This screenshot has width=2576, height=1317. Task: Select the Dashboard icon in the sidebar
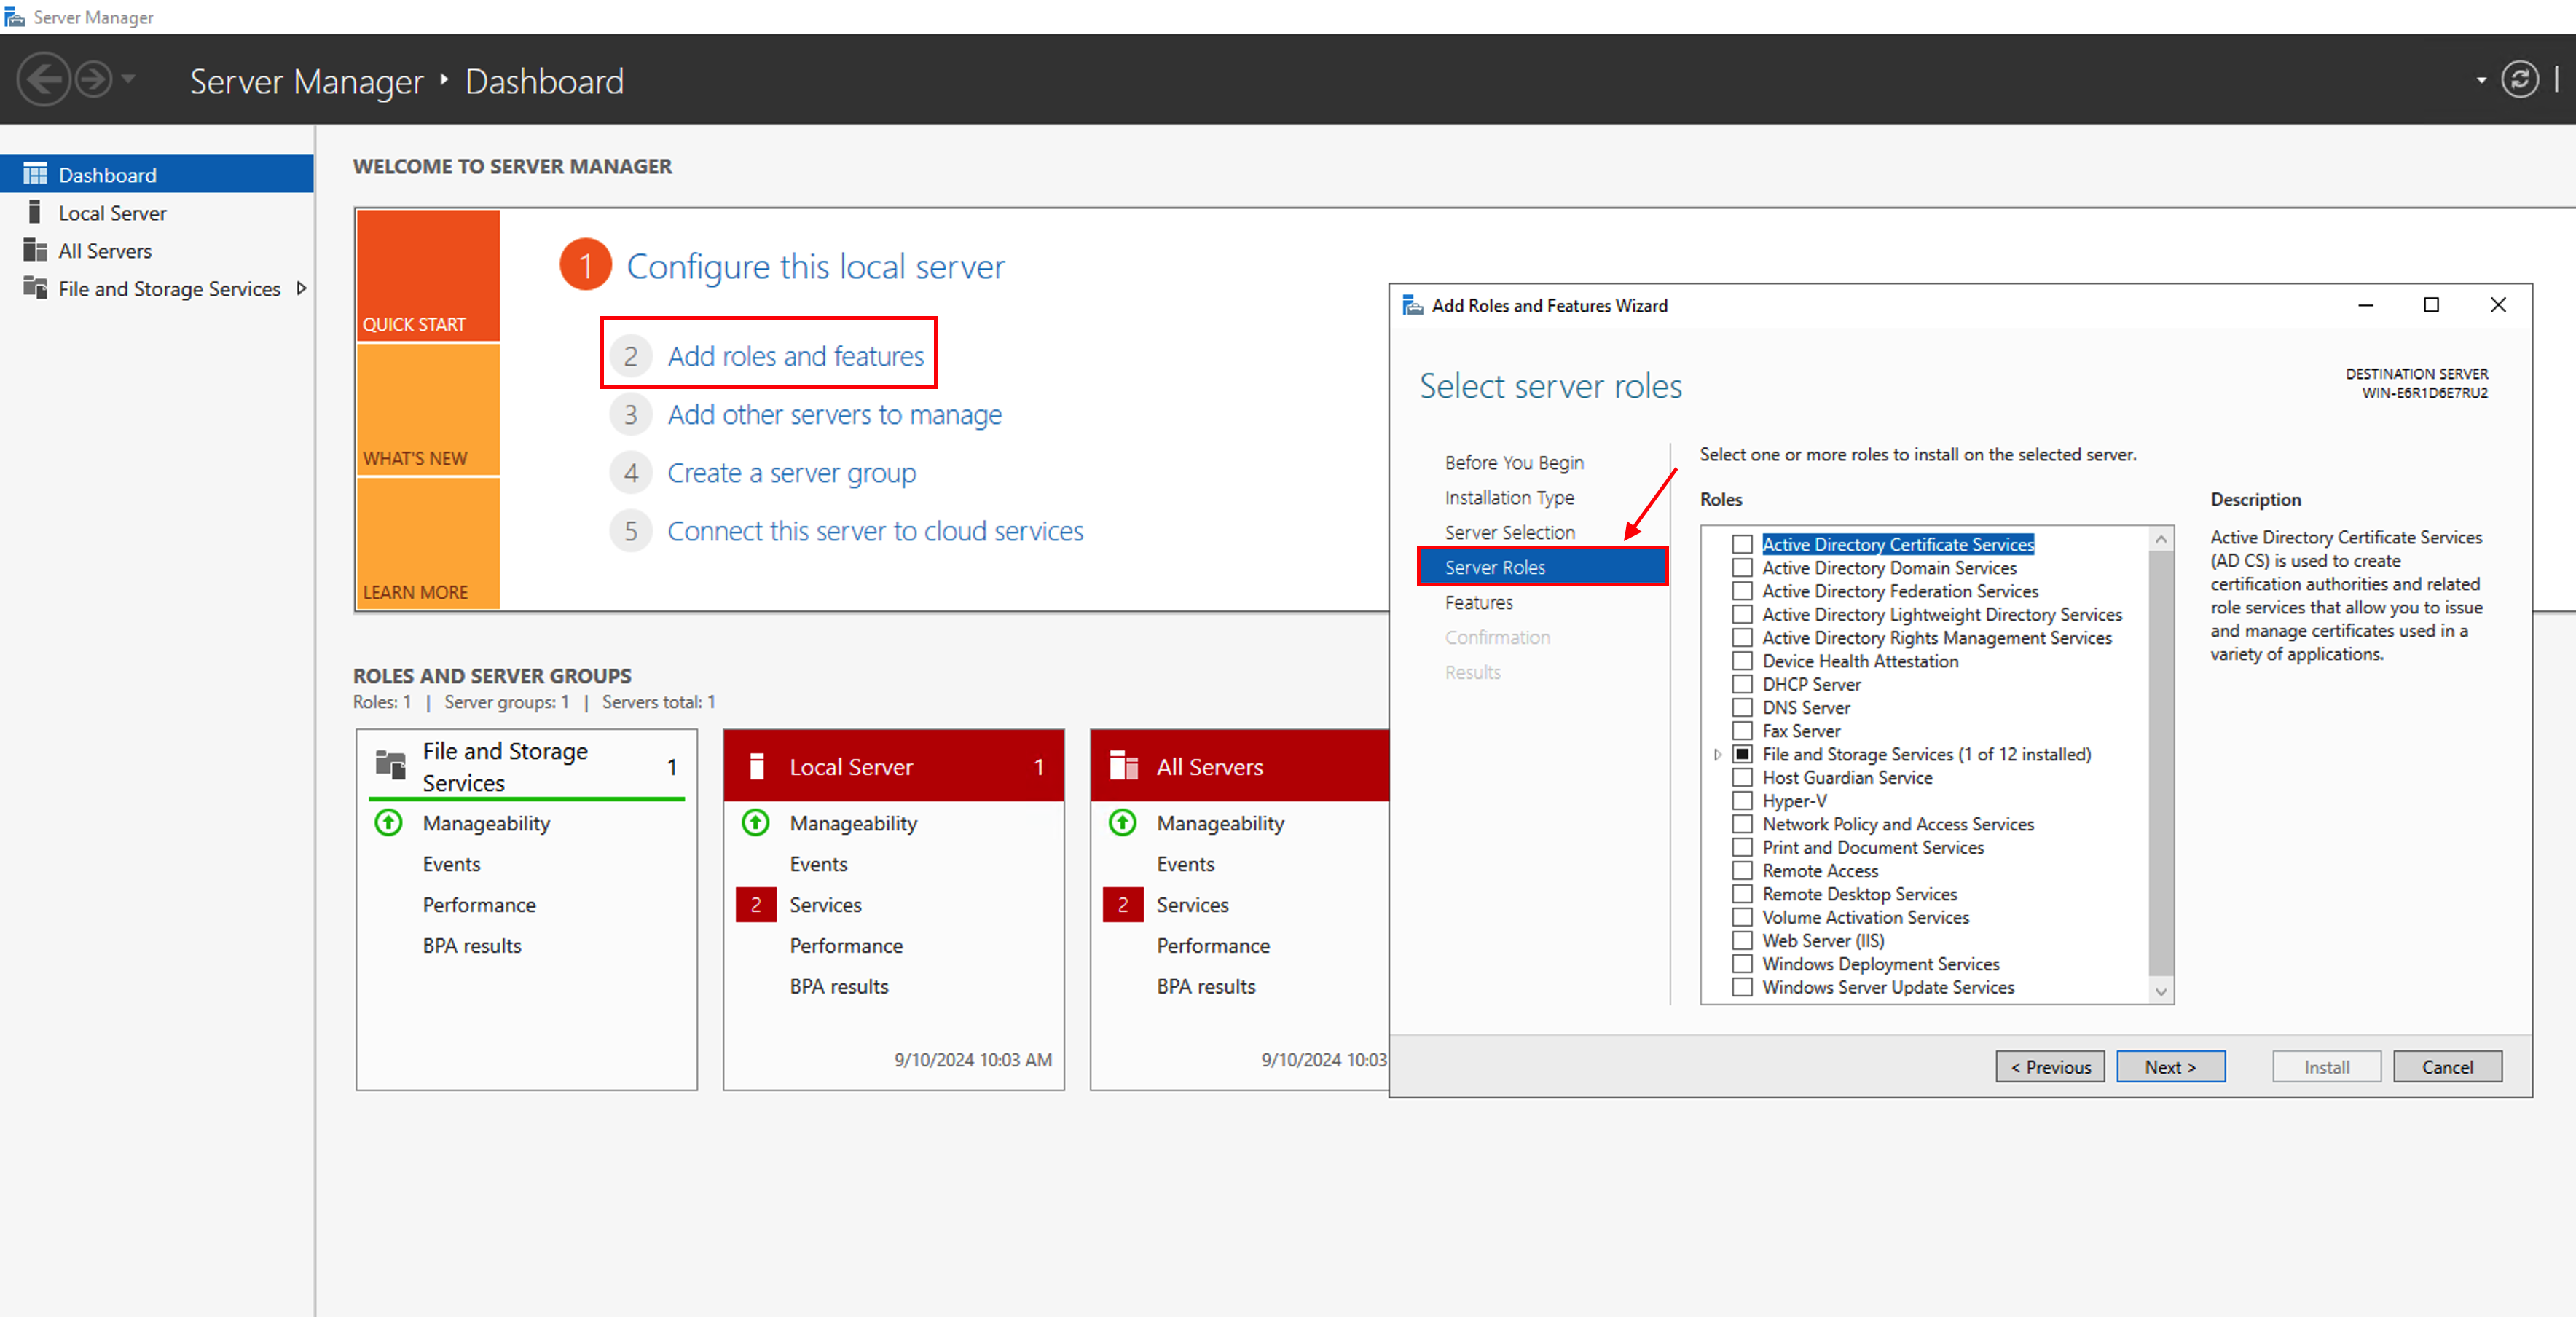coord(35,174)
